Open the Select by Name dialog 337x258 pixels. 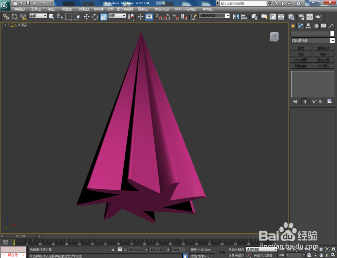pos(60,17)
